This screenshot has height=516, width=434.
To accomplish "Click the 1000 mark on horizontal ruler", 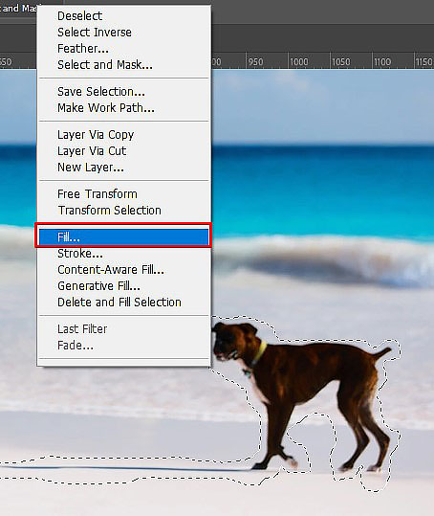I will pyautogui.click(x=299, y=62).
